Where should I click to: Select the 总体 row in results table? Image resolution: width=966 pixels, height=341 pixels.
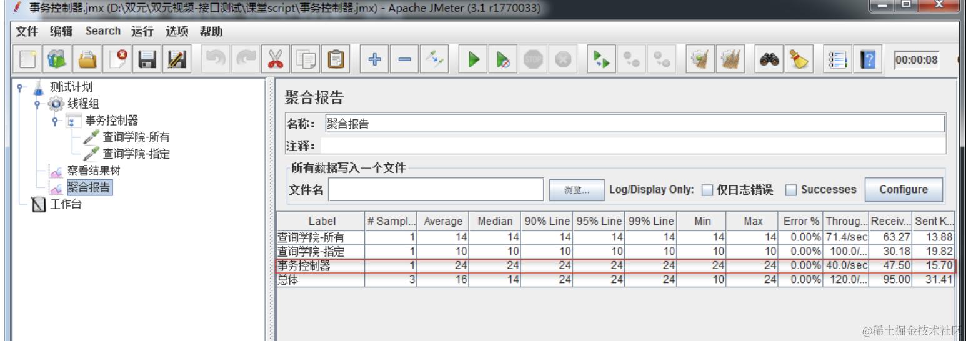[616, 279]
